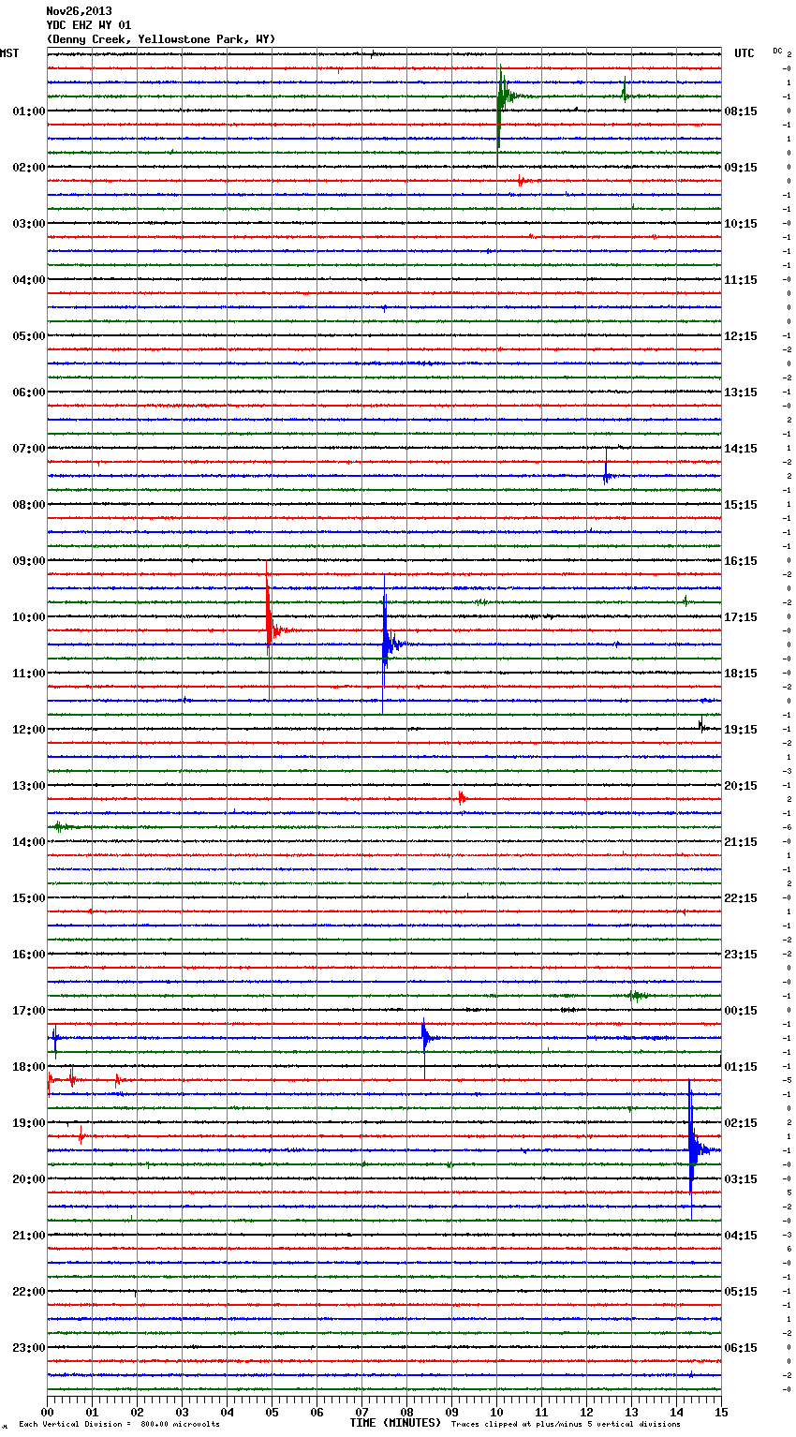The height and width of the screenshot is (1437, 796).
Task: Select the 23:00 MST time label
Action: (x=29, y=1348)
